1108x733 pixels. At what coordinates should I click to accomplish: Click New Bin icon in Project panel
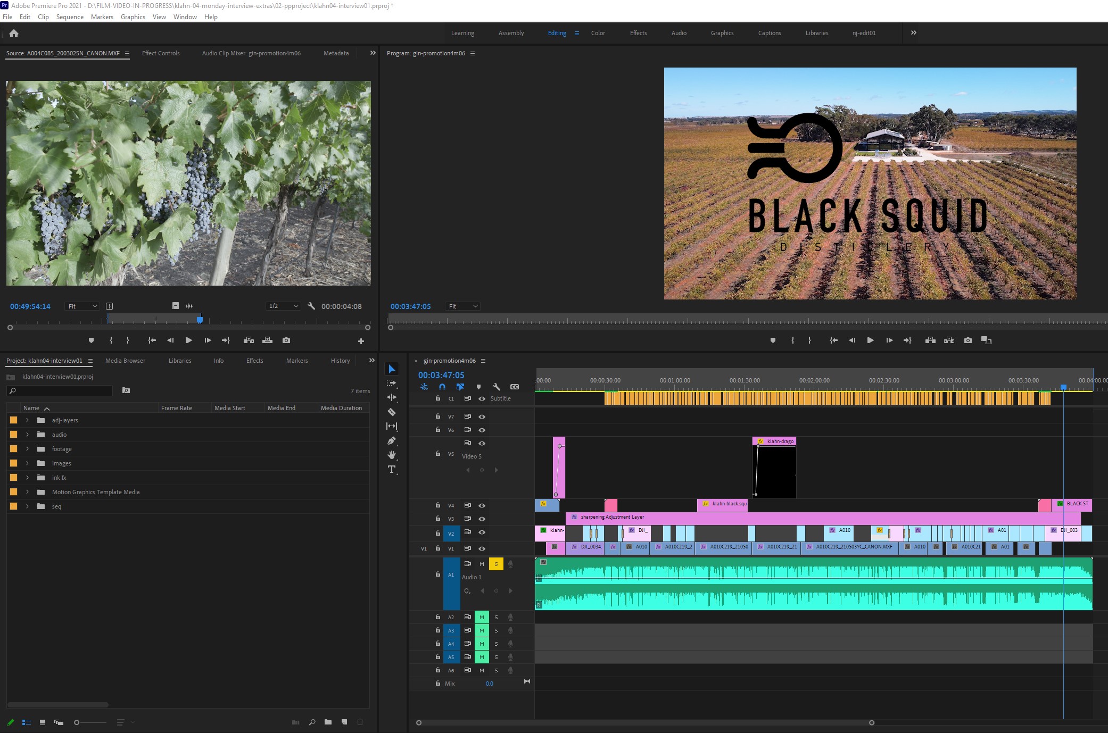tap(328, 722)
